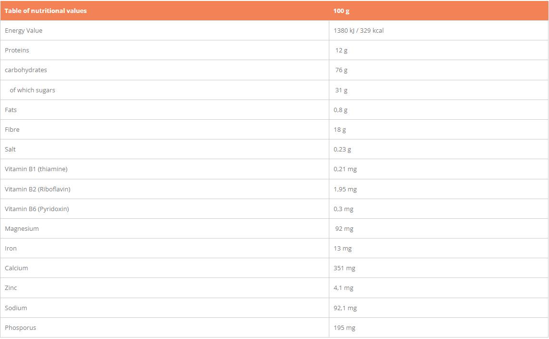Click the Magnesium row label
This screenshot has height=339, width=549.
[x=22, y=229]
